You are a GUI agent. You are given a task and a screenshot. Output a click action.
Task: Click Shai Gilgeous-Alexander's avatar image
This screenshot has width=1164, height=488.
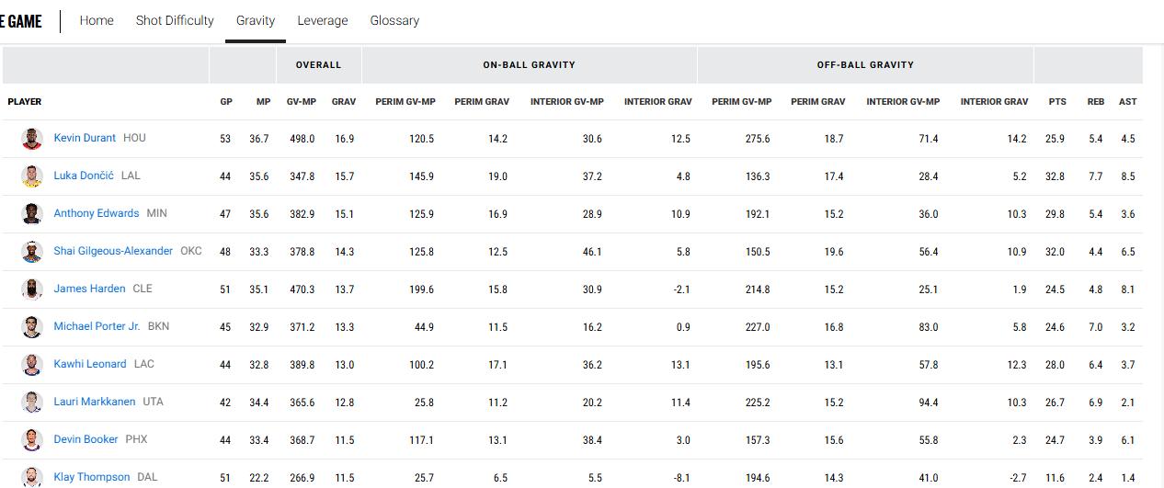click(32, 252)
